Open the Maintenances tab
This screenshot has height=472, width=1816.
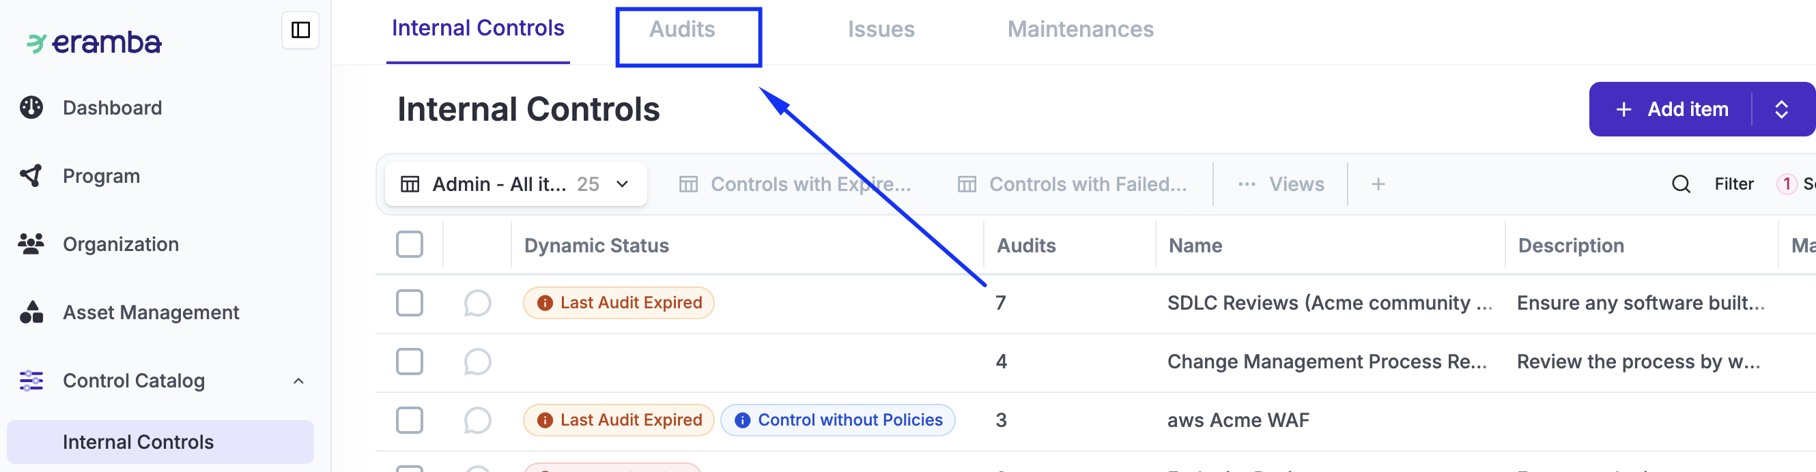tap(1080, 29)
